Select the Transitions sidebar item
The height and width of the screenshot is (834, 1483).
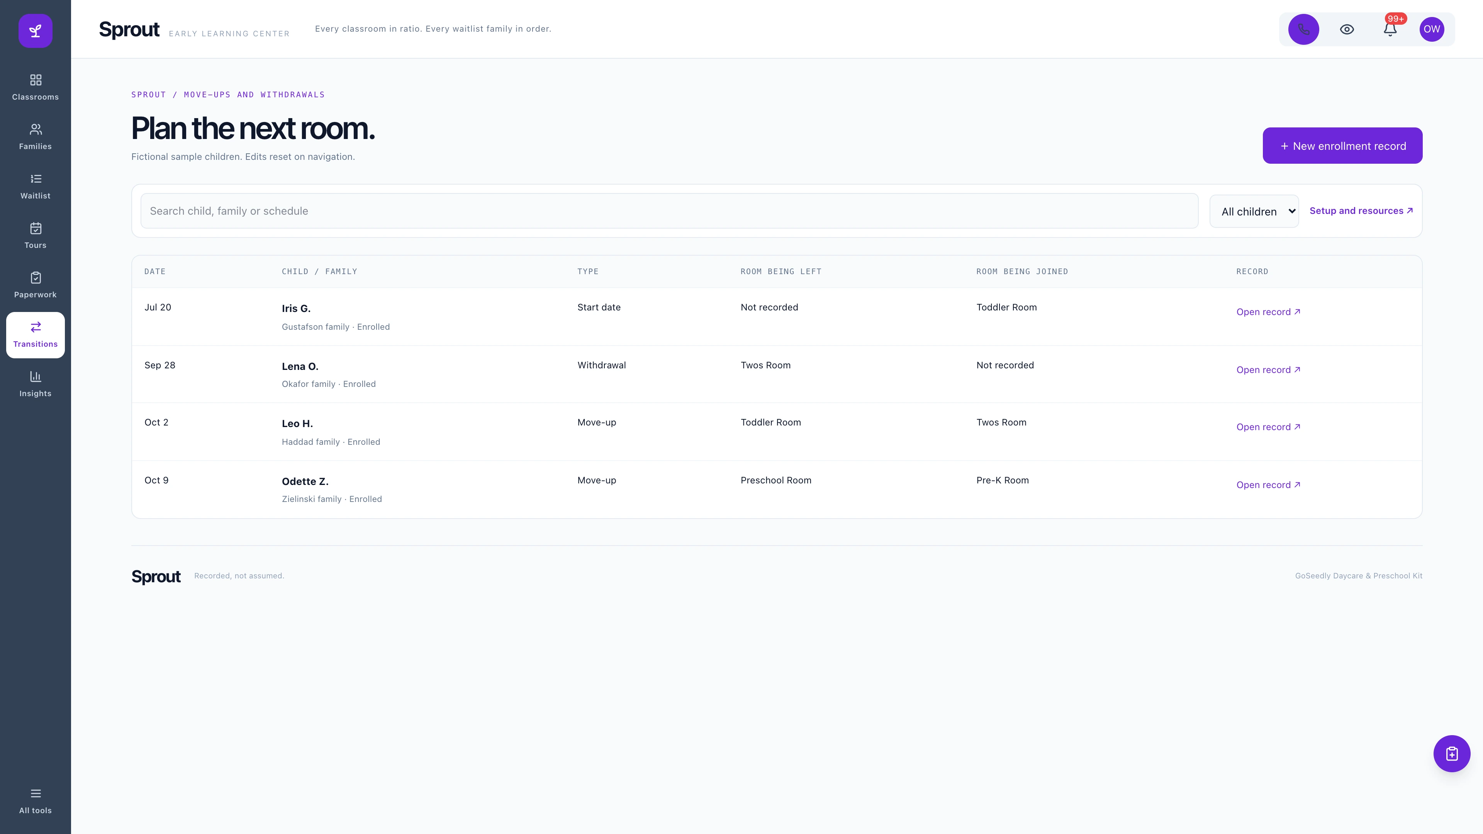[35, 335]
